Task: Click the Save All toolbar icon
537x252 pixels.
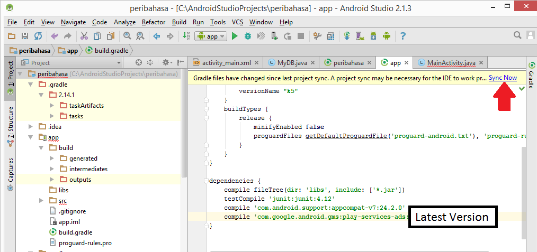Action: click(x=25, y=36)
